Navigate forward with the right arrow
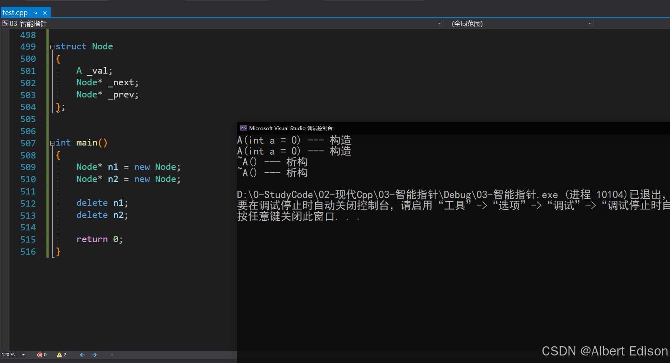This screenshot has width=670, height=363. pyautogui.click(x=95, y=355)
